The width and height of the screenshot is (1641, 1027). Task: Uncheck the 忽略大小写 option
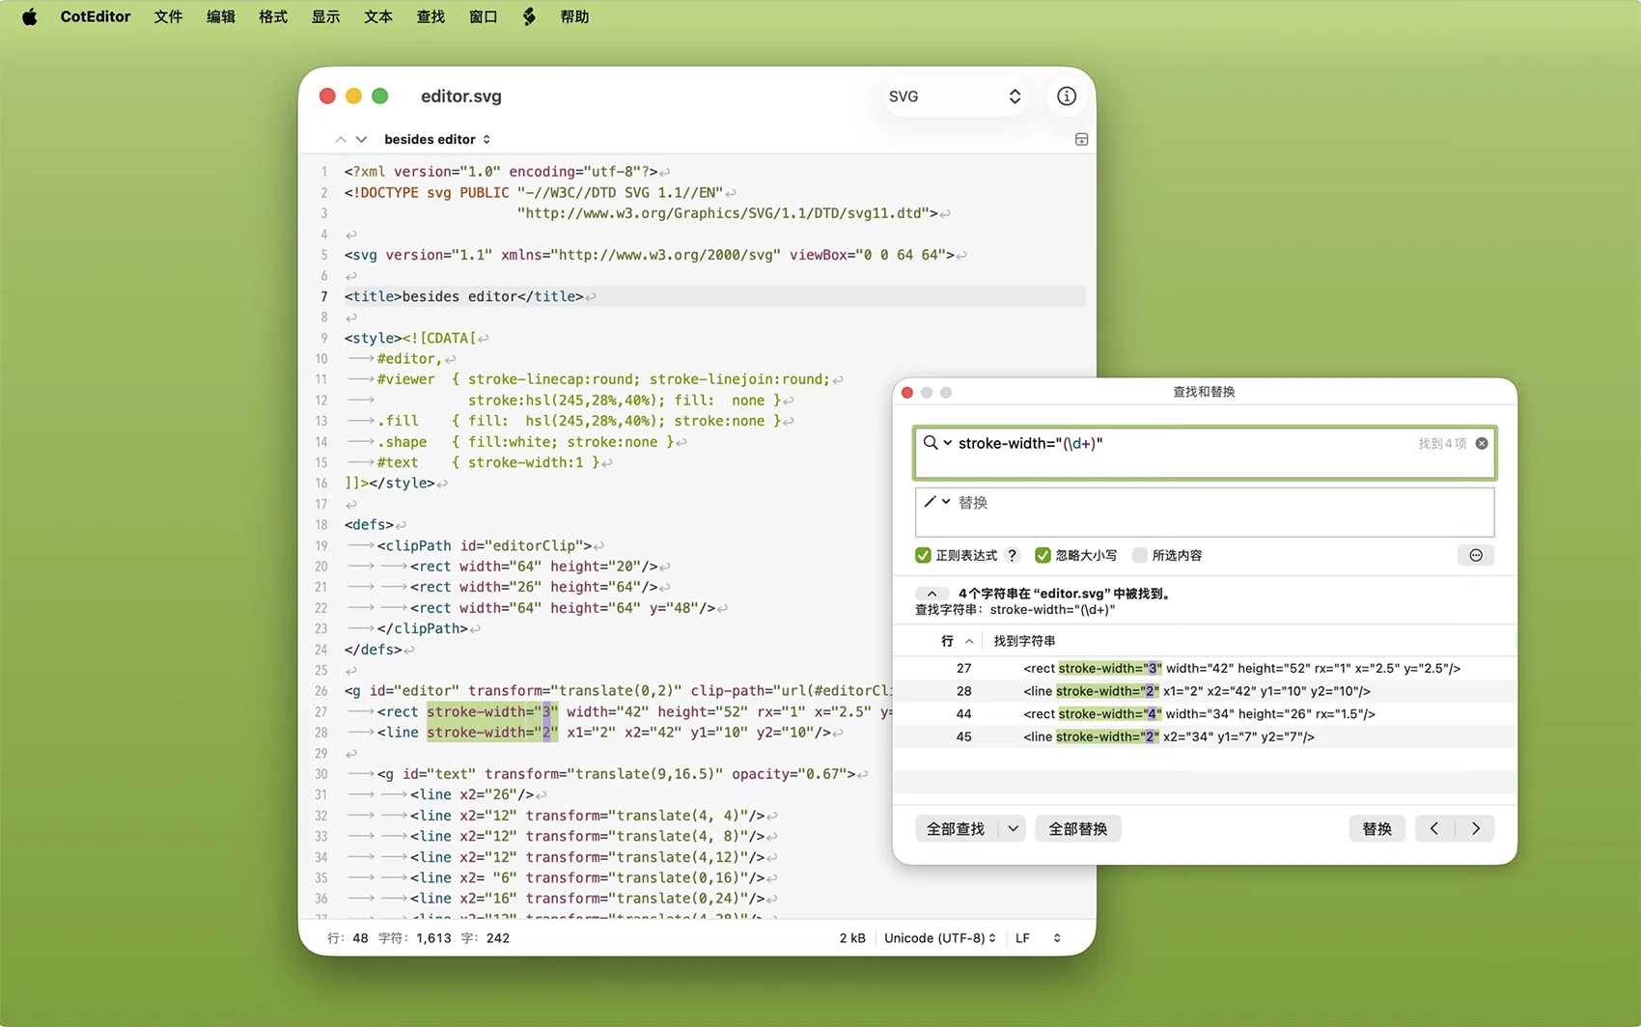1043,555
